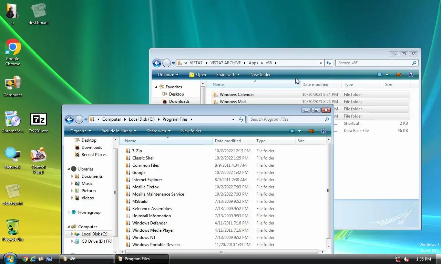Go back in x86 window
This screenshot has height=264, width=441.
point(157,63)
